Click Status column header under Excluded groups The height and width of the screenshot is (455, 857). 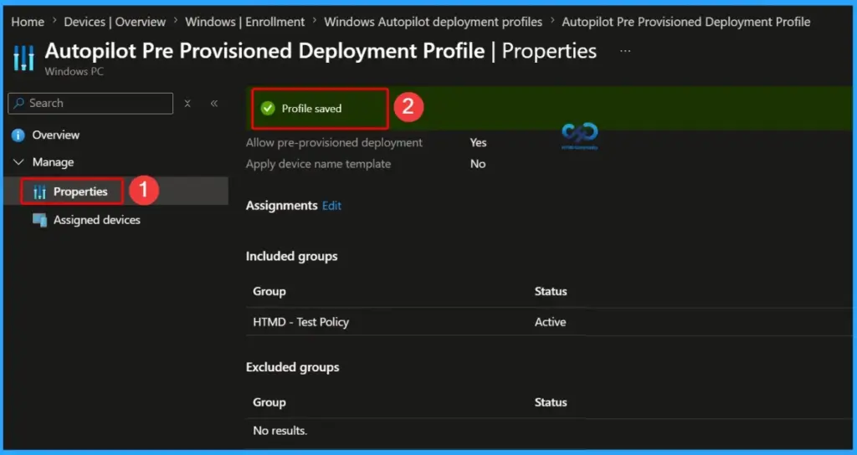tap(551, 402)
